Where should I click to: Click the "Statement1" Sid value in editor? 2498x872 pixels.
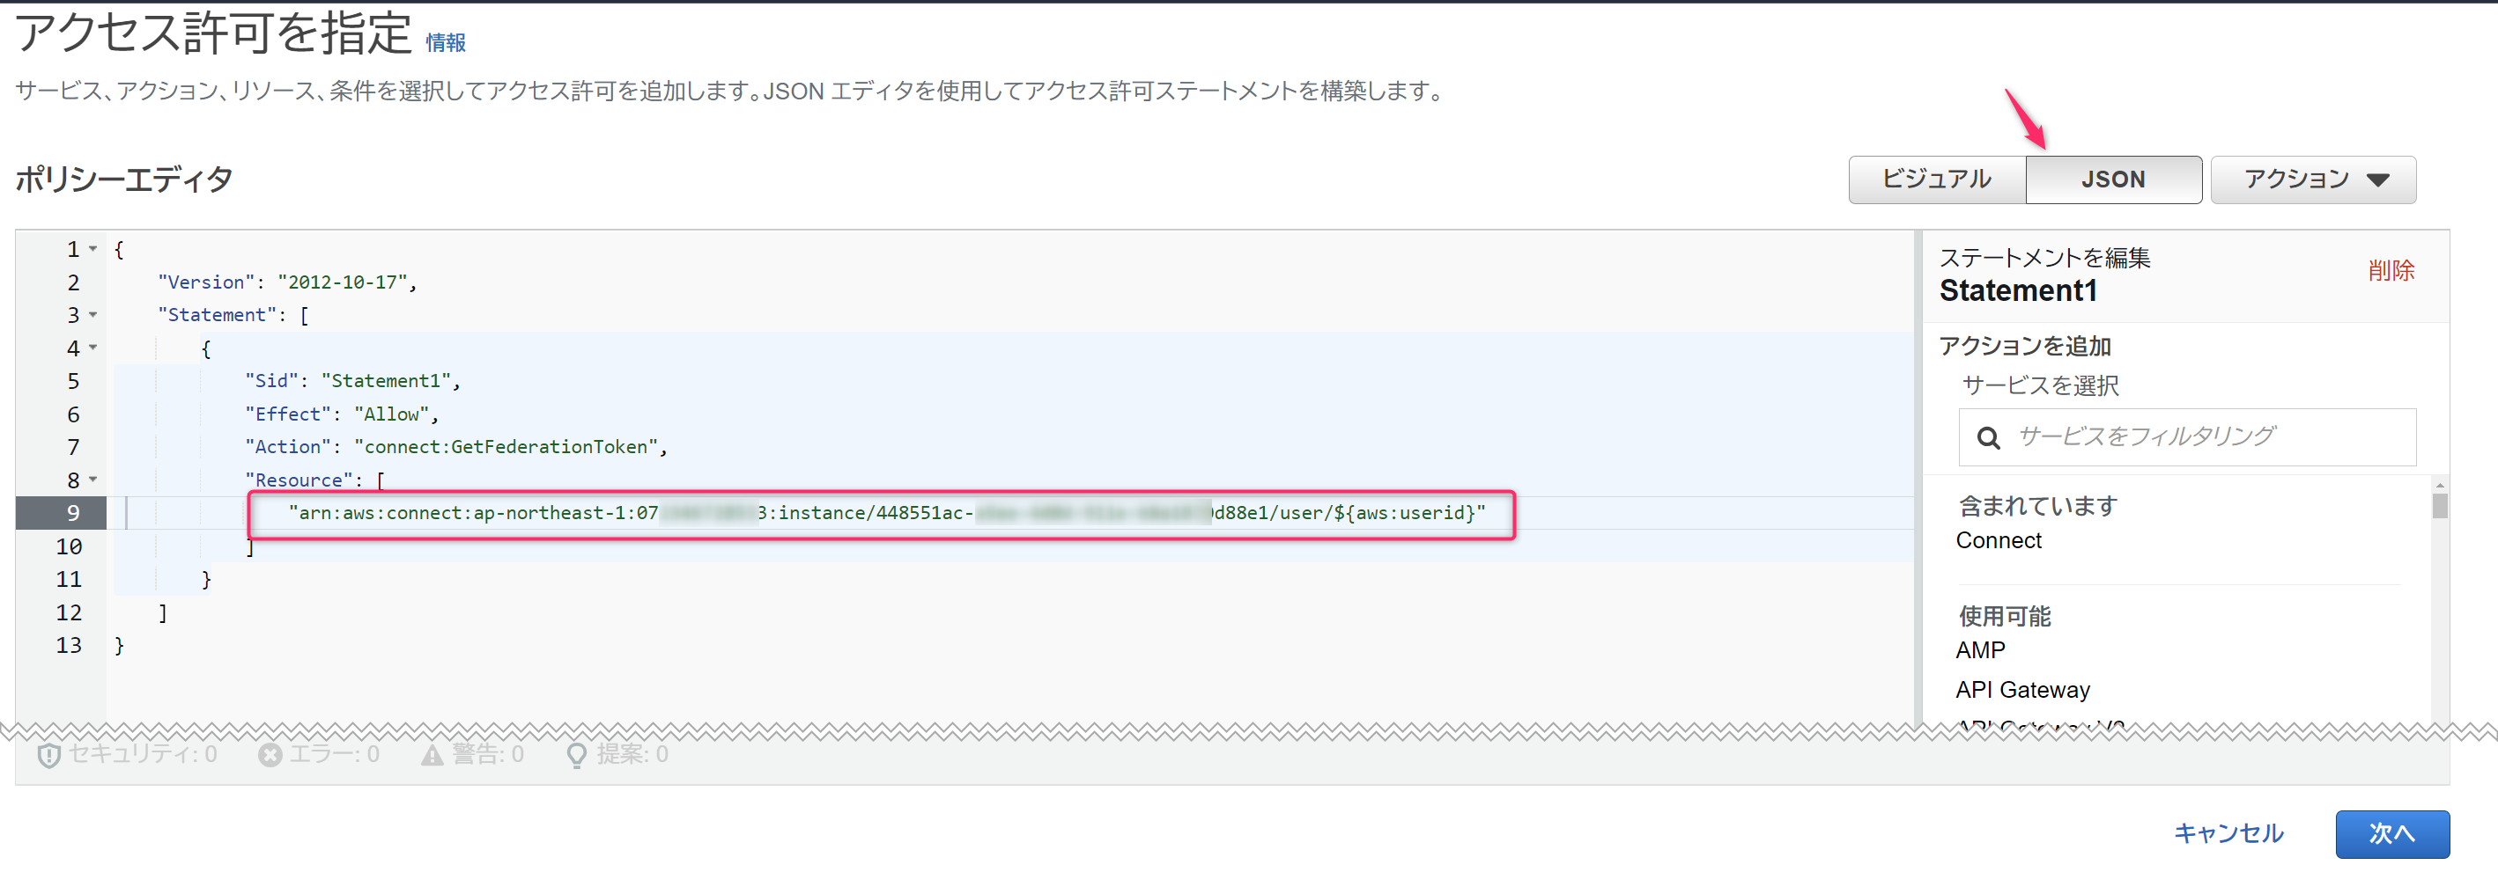385,381
